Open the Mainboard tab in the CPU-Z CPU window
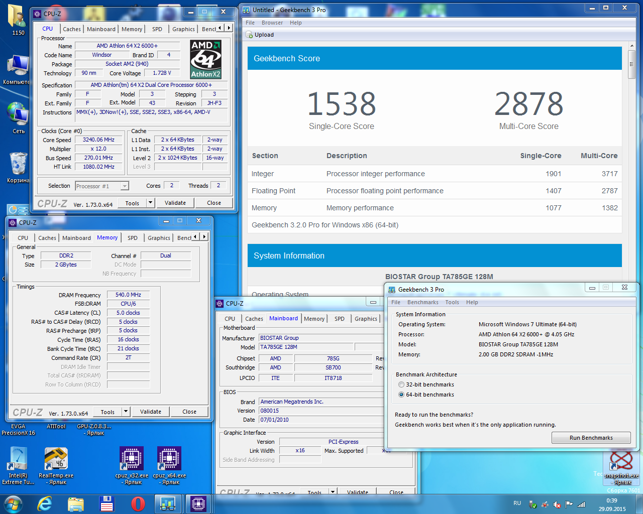The height and width of the screenshot is (514, 643). [101, 29]
